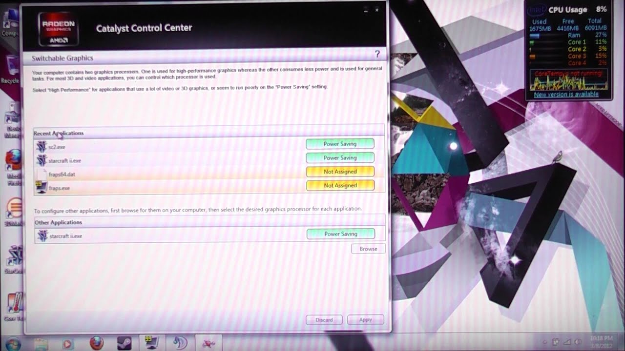Switch to Fraps monitor icon in taskbar
Viewport: 625px width, 351px height.
(x=152, y=343)
